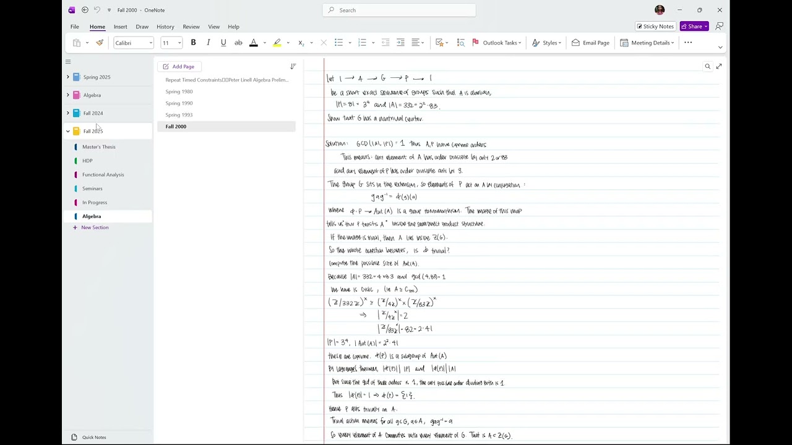Open the History tab
This screenshot has height=445, width=792.
point(165,27)
